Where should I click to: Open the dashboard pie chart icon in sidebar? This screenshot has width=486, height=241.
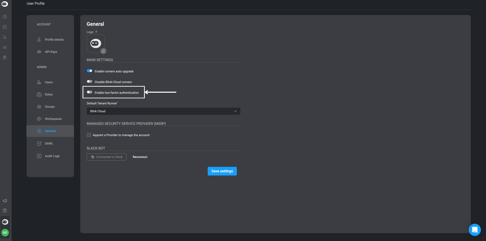(5, 17)
